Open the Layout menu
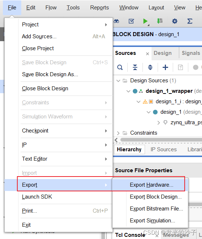202x239 pixels. [156, 8]
